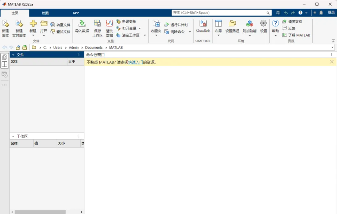This screenshot has width=337, height=214.
Task: Click the sidebar more options ellipsis
Action: [4, 85]
